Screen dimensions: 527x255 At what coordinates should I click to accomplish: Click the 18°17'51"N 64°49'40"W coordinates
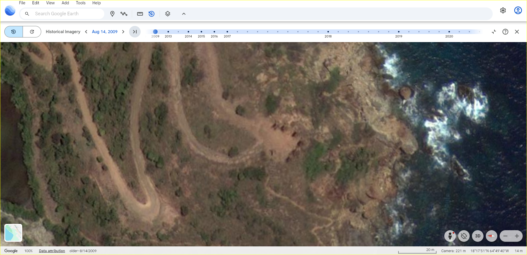click(x=490, y=251)
